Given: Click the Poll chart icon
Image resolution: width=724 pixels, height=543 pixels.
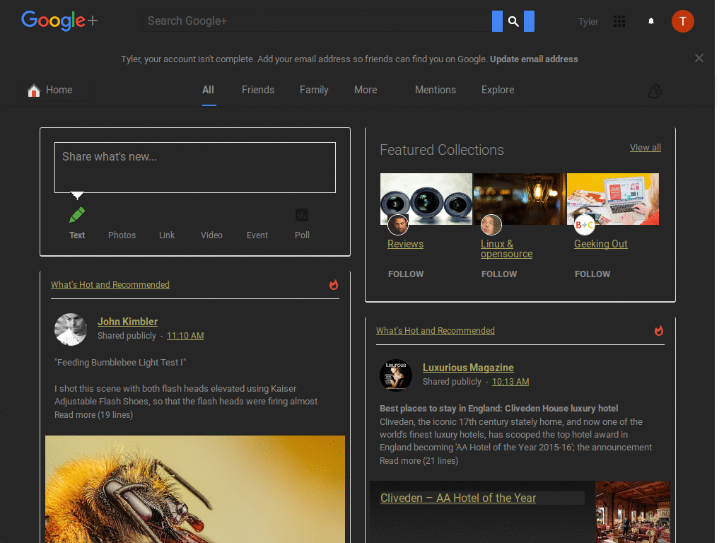Looking at the screenshot, I should [x=302, y=215].
